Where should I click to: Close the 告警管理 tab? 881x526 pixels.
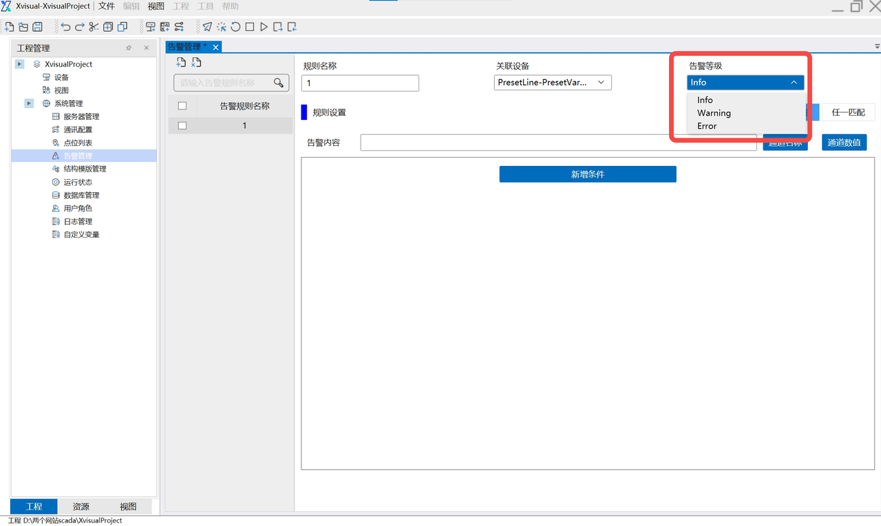(x=215, y=47)
